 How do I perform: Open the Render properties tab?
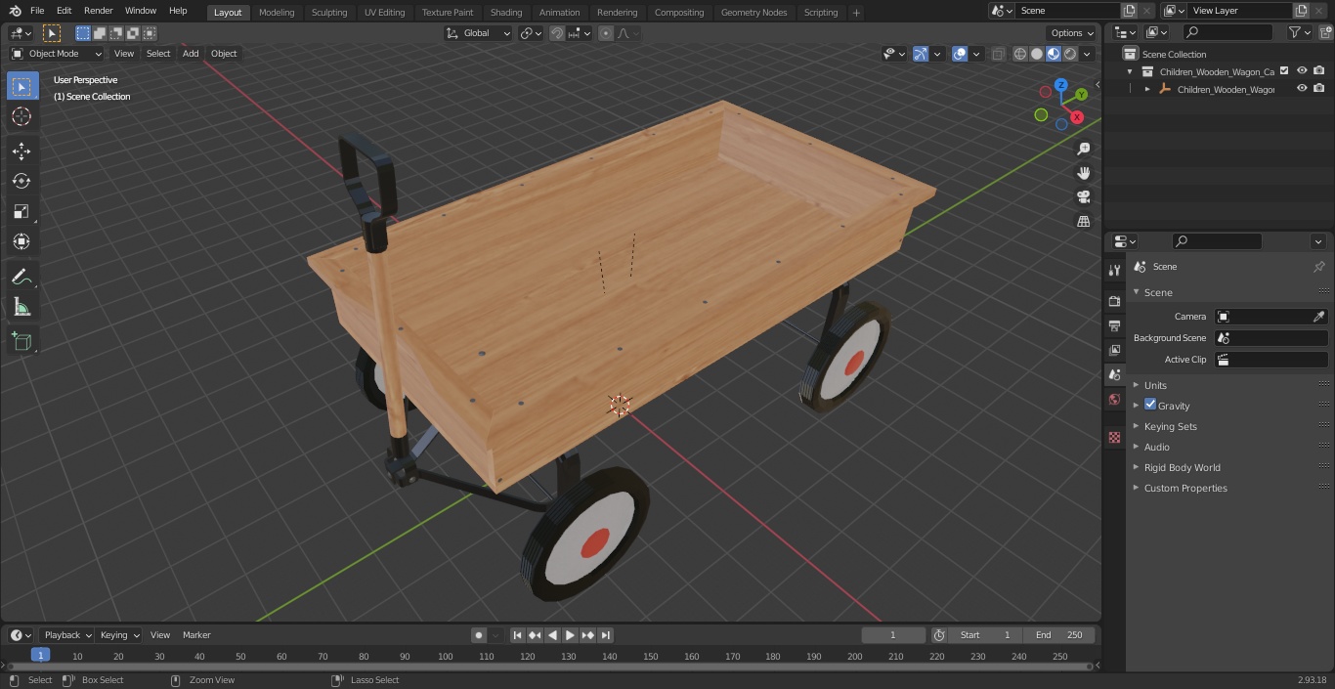click(x=1114, y=301)
